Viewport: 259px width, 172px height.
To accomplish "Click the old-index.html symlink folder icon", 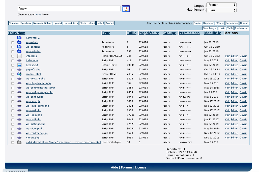I will (x=19, y=142).
